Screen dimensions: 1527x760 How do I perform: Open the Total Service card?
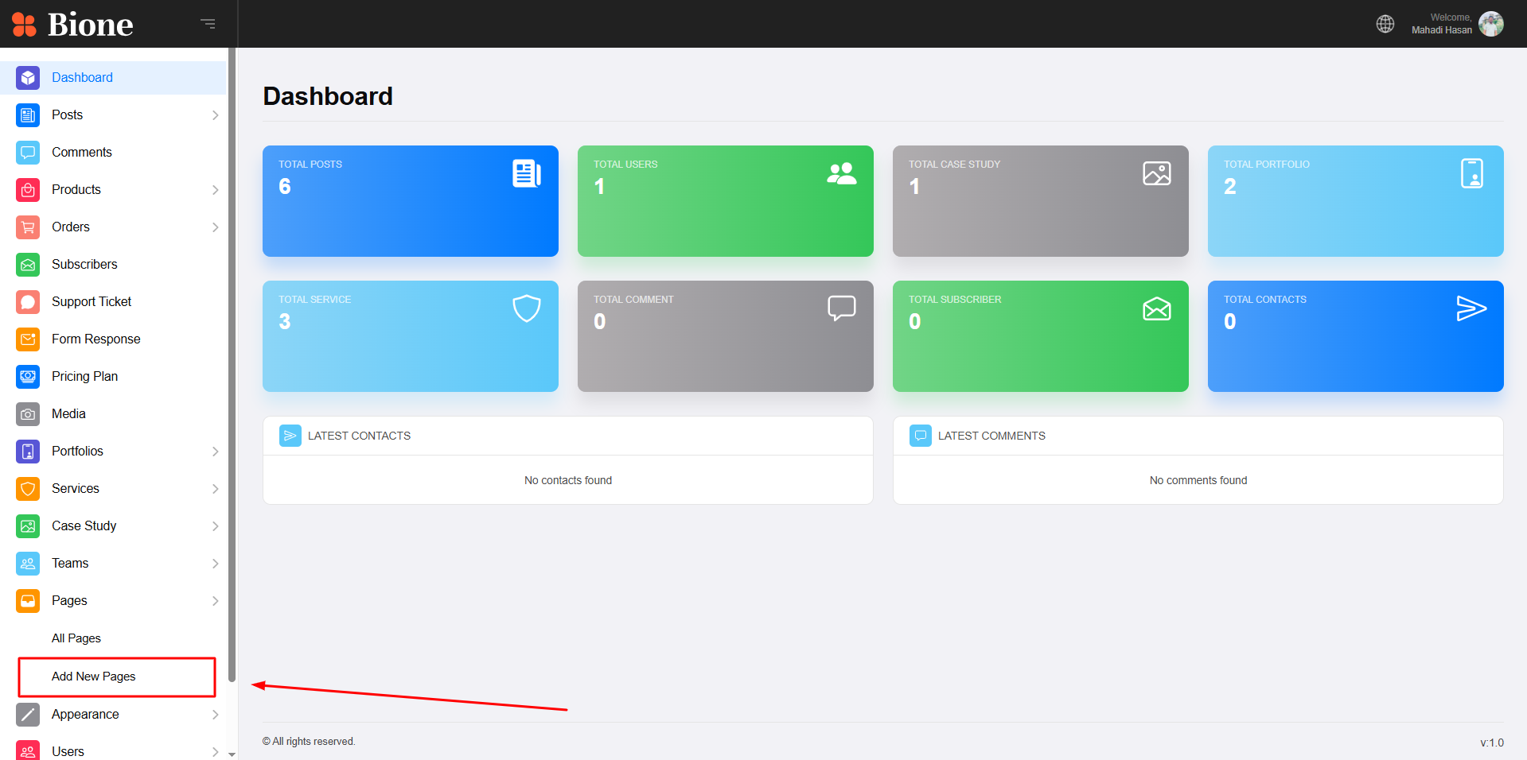411,336
